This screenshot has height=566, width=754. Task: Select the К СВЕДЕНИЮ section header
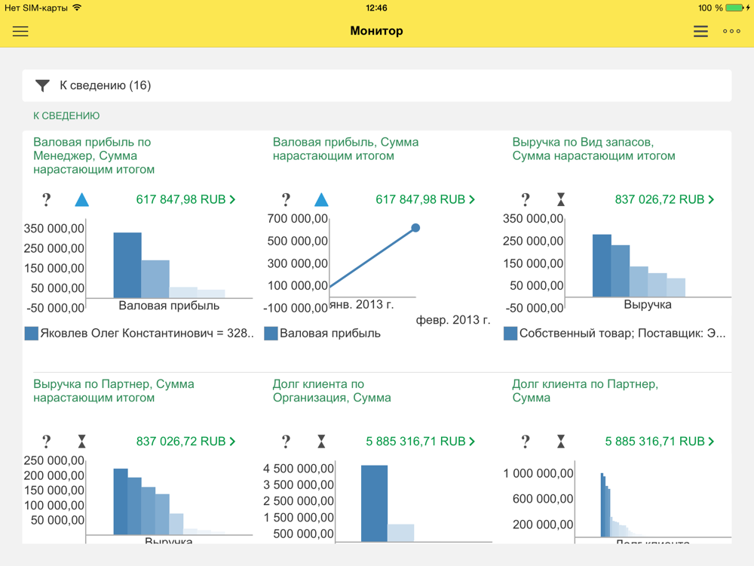click(66, 116)
